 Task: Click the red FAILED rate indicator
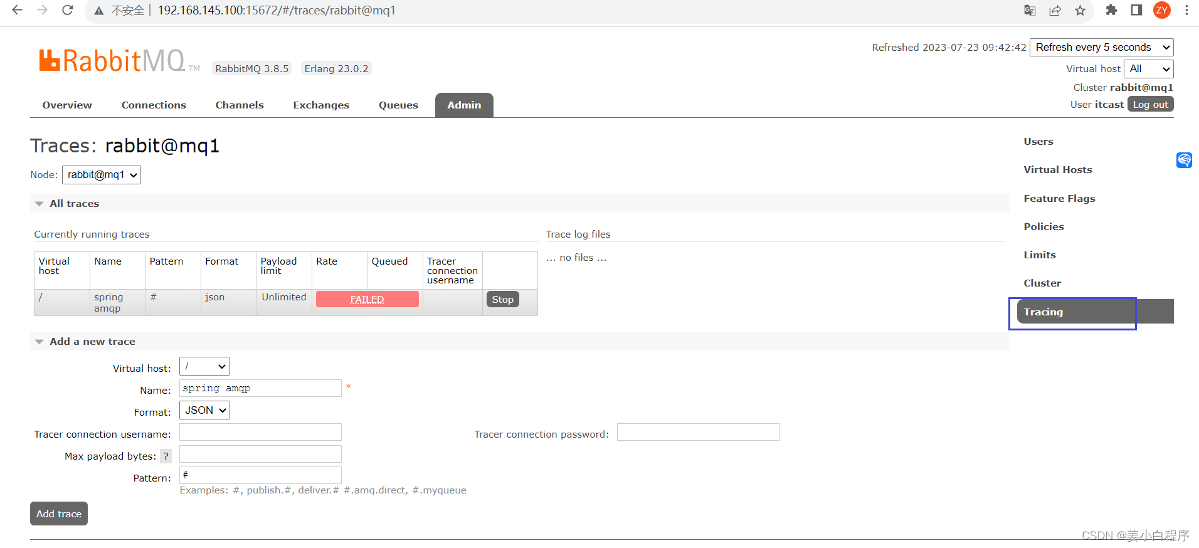pos(367,300)
